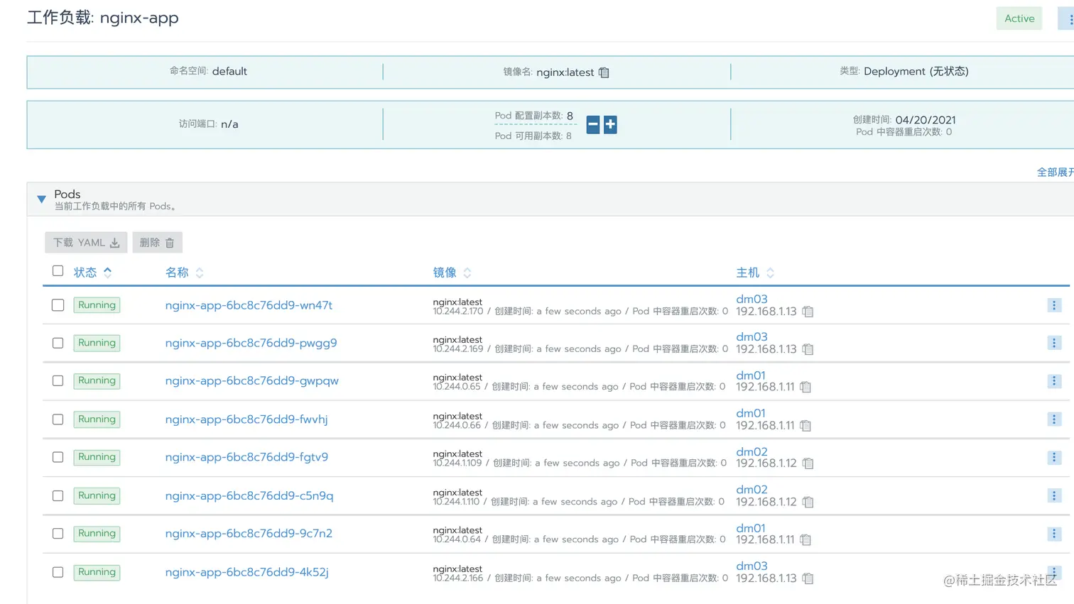1074x604 pixels.
Task: Open host dm01 link in gwpqw row
Action: tap(751, 375)
